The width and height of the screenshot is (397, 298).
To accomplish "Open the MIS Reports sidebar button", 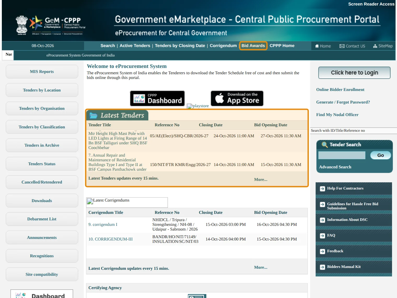I will pyautogui.click(x=42, y=72).
